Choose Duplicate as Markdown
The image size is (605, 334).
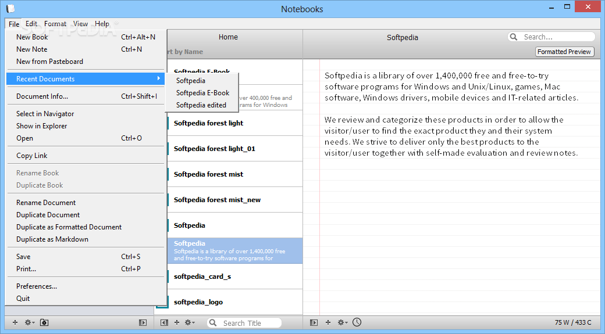[86, 239]
